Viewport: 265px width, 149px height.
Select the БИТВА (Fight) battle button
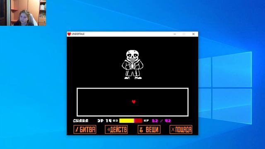tap(85, 130)
